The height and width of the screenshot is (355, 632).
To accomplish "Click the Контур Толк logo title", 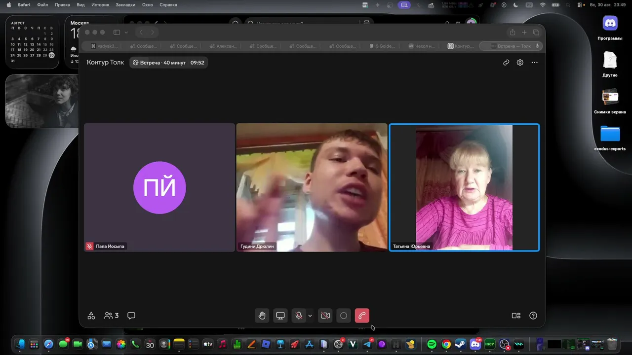I will coord(105,63).
